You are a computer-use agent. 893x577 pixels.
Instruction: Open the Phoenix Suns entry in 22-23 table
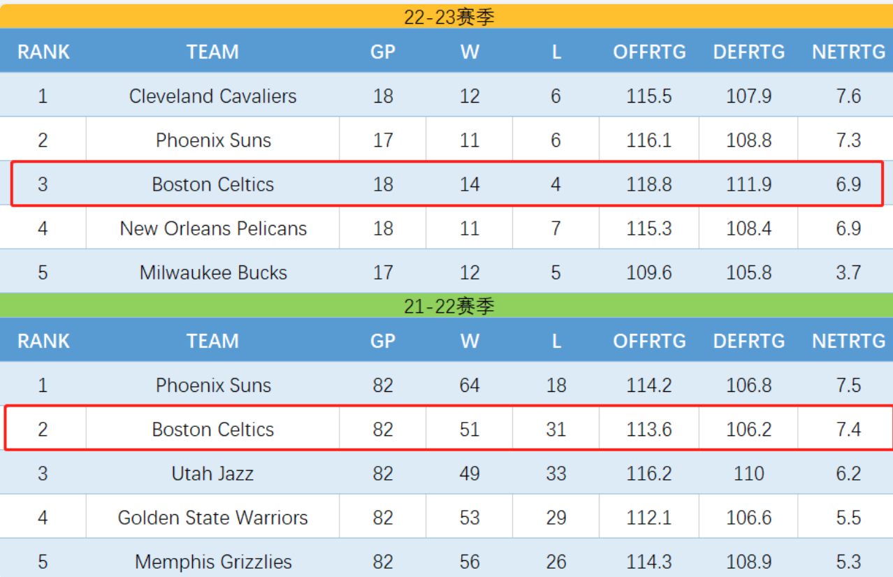(x=212, y=140)
